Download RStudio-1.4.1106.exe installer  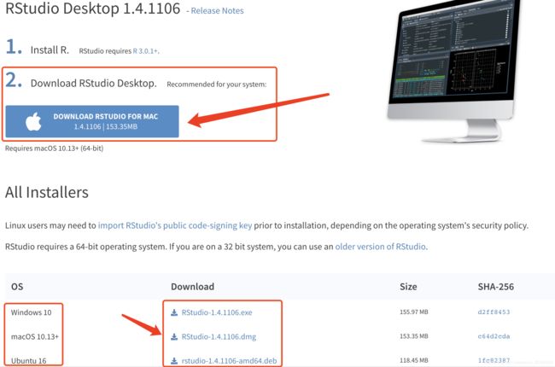[217, 312]
